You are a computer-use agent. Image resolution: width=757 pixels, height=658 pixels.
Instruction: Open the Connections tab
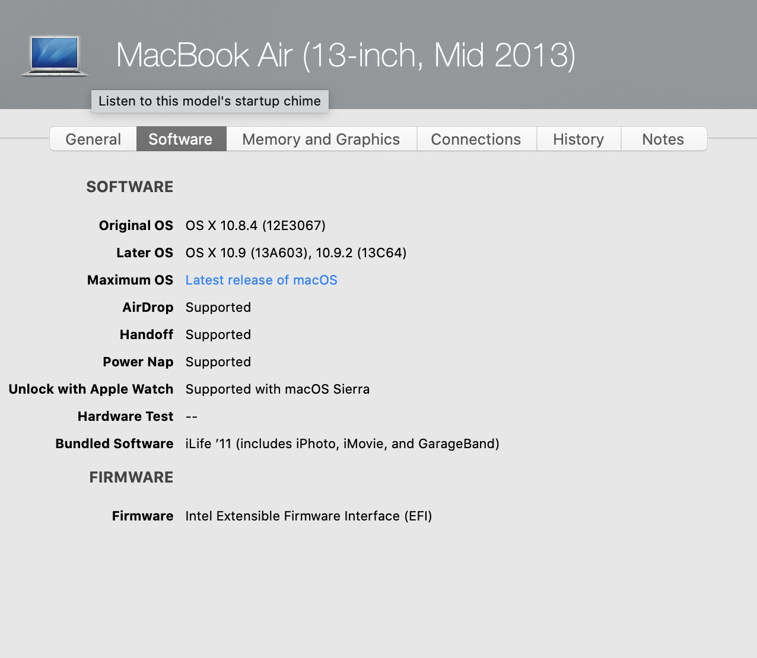[476, 139]
